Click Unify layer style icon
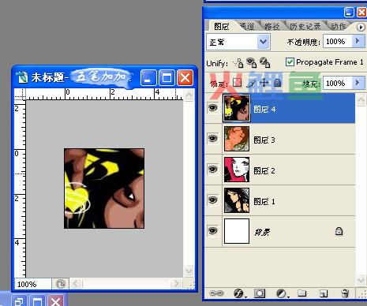Screen dimensions: 367x306 click(264, 62)
